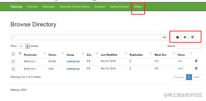The width and height of the screenshot is (206, 101).
Task: Click replication value 0 in test row
Action: point(130,61)
